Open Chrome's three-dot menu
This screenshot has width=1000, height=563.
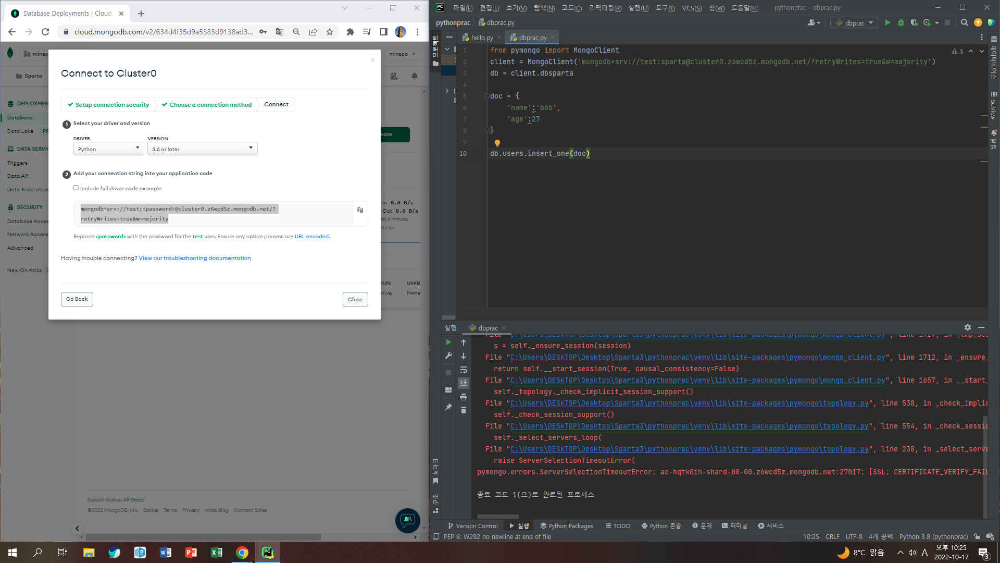(x=417, y=32)
